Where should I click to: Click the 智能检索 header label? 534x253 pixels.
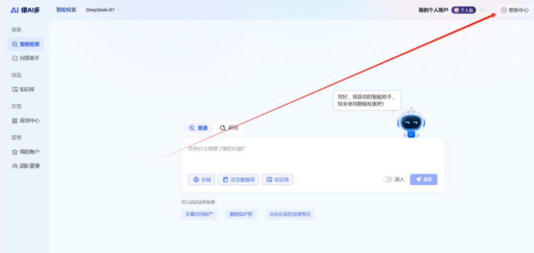coord(66,10)
